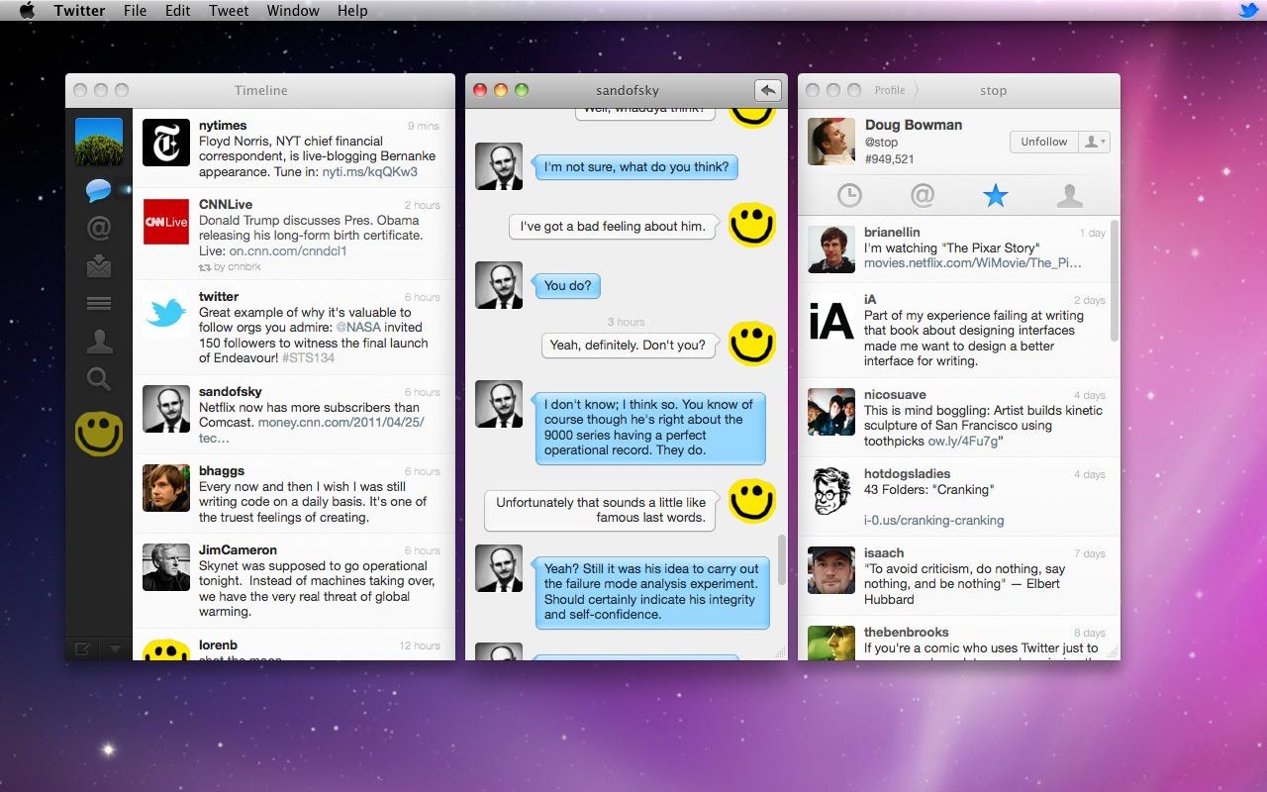
Task: Open the Tweet menu in the menu bar
Action: [228, 11]
